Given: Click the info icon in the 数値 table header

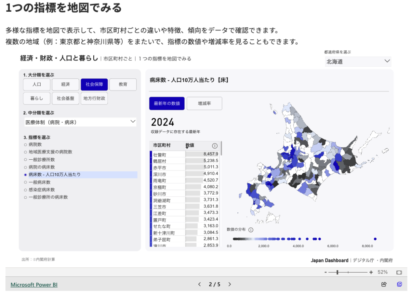Looking at the screenshot, I should pos(215,146).
